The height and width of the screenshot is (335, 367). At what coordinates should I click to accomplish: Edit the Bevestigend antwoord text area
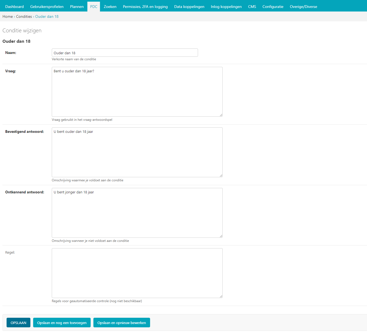[137, 152]
